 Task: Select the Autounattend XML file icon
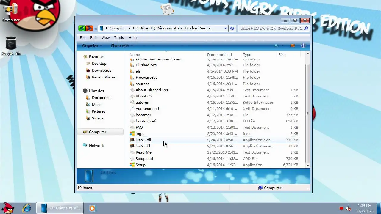coord(132,109)
